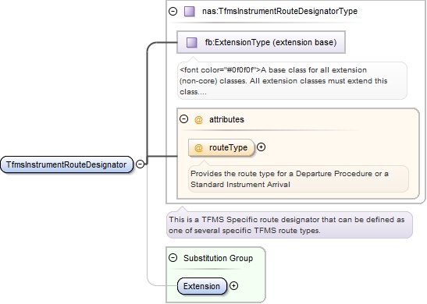The width and height of the screenshot is (427, 304).
Task: Collapse the nas:TfmsInstrumentRouteDesignatorType container
Action: click(x=173, y=12)
